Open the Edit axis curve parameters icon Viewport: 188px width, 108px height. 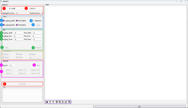(x=66, y=102)
